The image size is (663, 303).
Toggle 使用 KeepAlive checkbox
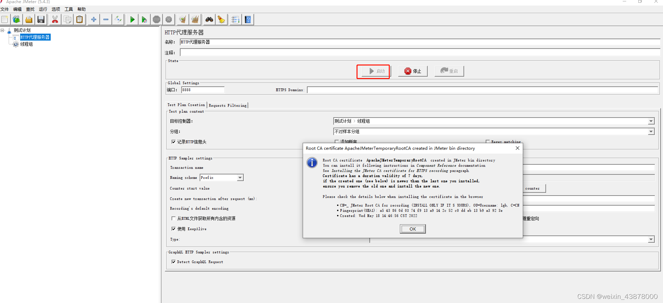(174, 229)
